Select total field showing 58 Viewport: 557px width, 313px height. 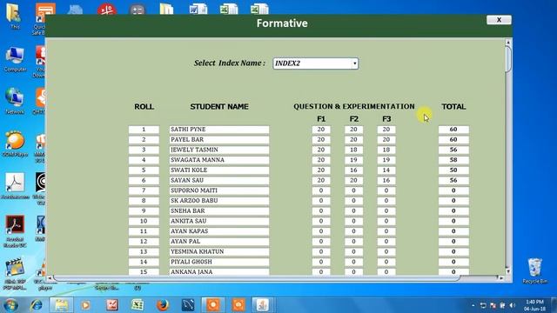pos(453,160)
